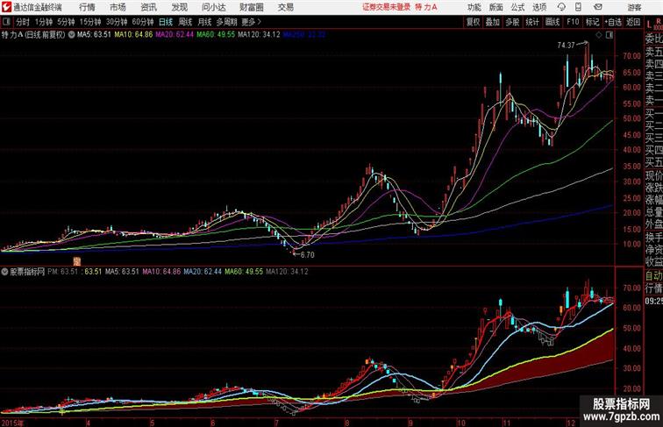The image size is (663, 427).
Task: Open the 公式 menu
Action: pos(517,7)
